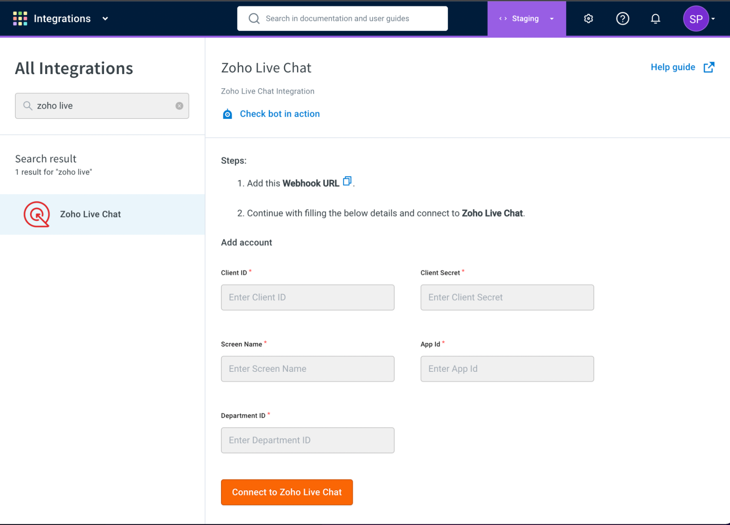730x525 pixels.
Task: Click the Department ID field
Action: (307, 440)
